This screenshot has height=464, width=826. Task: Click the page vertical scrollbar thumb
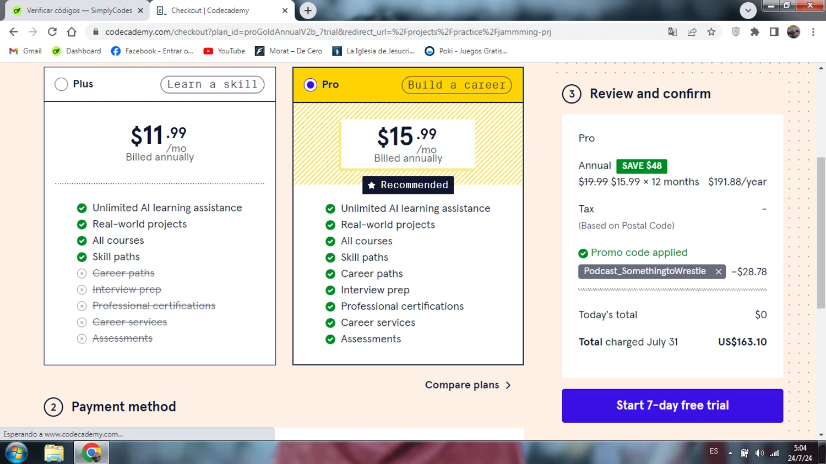pos(821,232)
